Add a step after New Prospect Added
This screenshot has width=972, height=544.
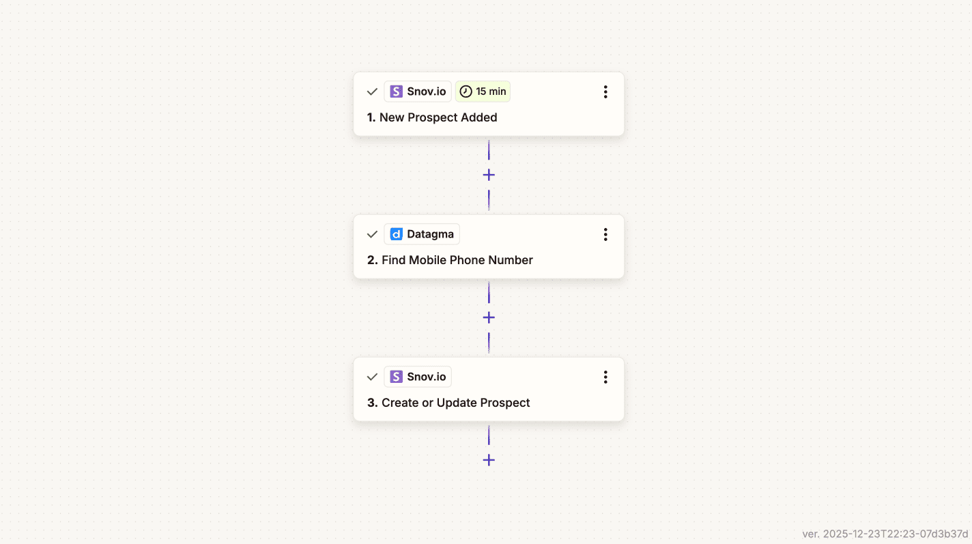pyautogui.click(x=489, y=175)
